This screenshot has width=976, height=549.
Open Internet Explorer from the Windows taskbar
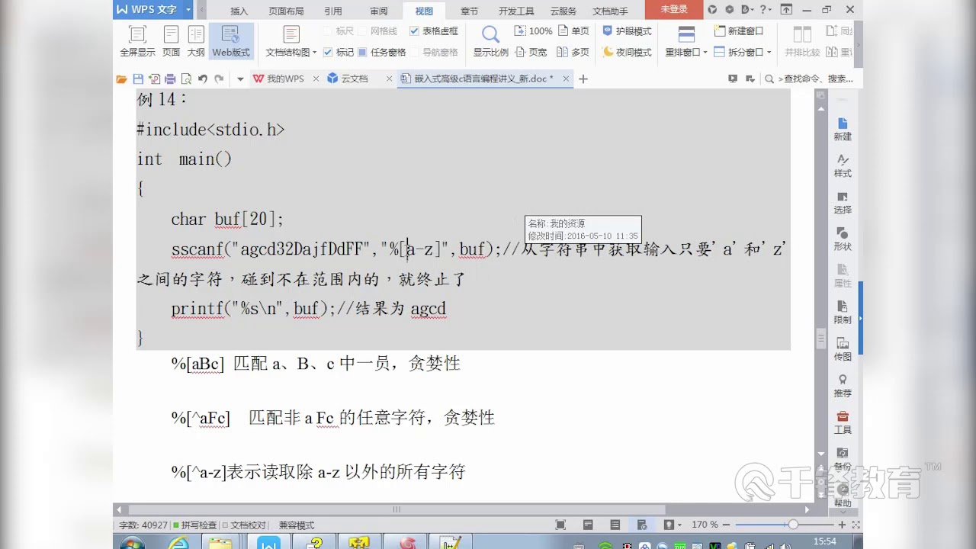tap(178, 542)
